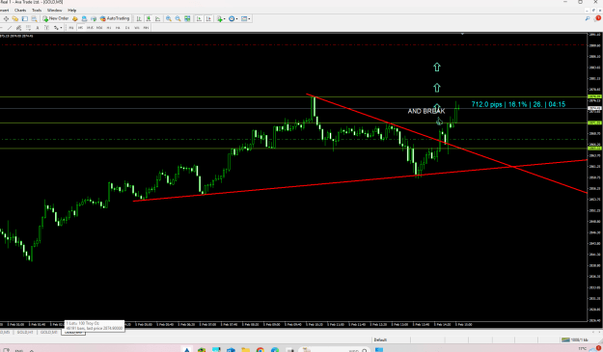The width and height of the screenshot is (603, 352).
Task: Open the search magnifier icon top right
Action: click(x=588, y=18)
